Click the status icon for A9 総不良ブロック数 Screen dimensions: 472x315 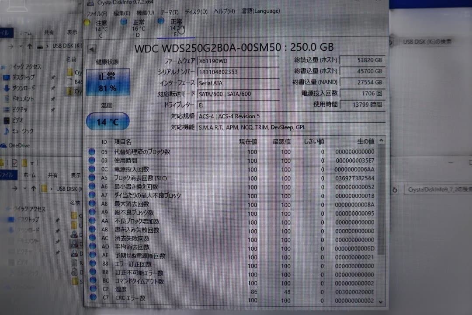pos(92,212)
